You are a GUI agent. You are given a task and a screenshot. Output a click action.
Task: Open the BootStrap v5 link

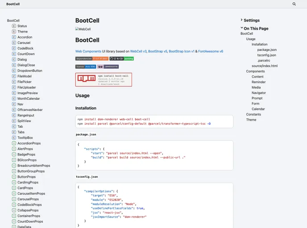point(158,51)
